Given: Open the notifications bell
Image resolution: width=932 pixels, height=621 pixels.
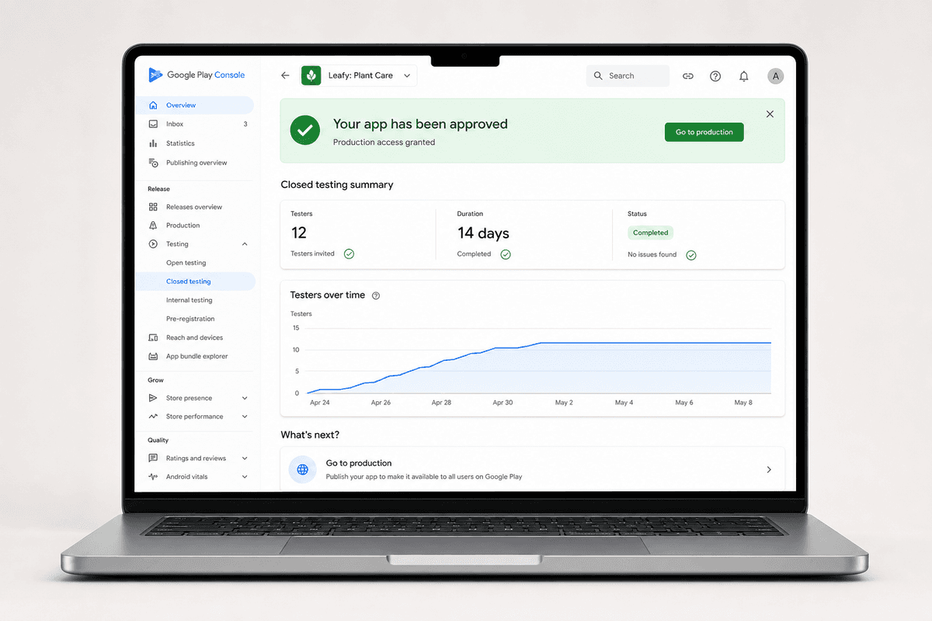Looking at the screenshot, I should tap(744, 76).
